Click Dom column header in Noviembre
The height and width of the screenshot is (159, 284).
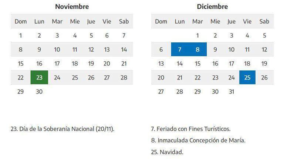point(21,21)
